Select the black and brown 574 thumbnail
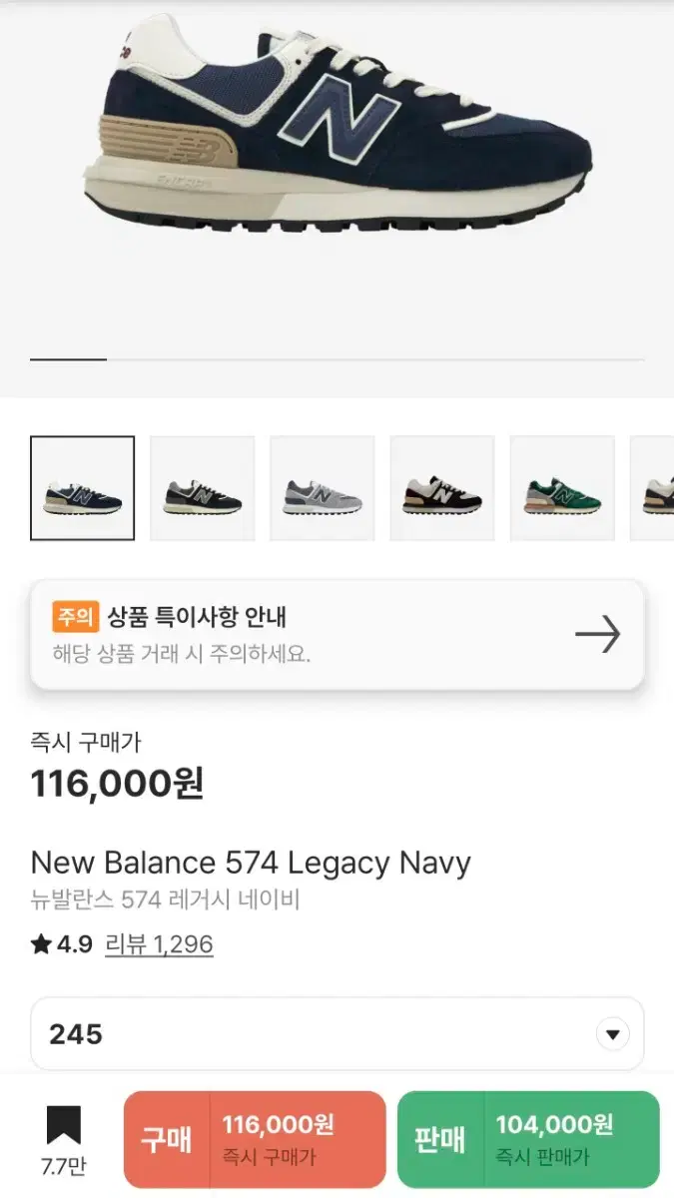Viewport: 674px width, 1198px height. tap(442, 488)
